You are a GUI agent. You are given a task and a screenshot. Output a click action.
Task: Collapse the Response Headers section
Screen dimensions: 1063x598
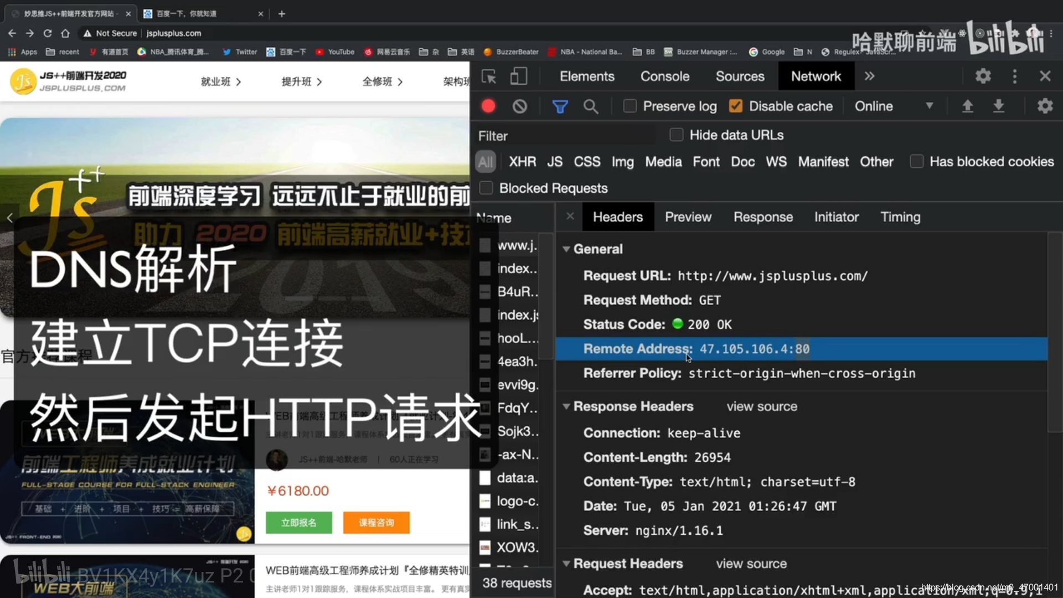[566, 406]
